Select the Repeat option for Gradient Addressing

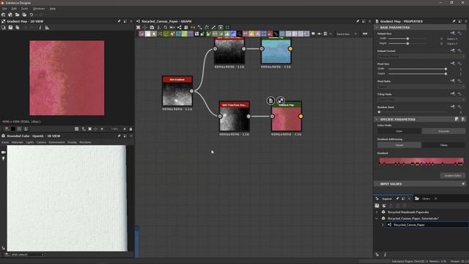(x=399, y=145)
